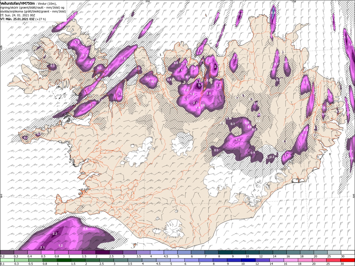Viewport: 355px width, 266px height.
Task: Click the 2–2.5 darkest purple snow swatch
Action: (x=102, y=252)
